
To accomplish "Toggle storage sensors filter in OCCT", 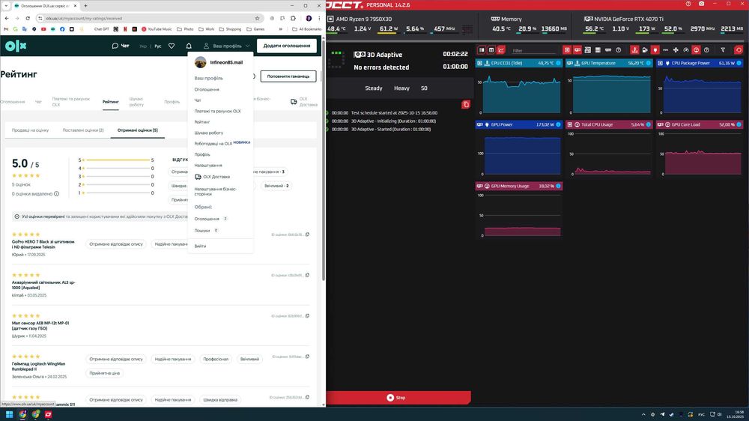I will click(x=598, y=50).
